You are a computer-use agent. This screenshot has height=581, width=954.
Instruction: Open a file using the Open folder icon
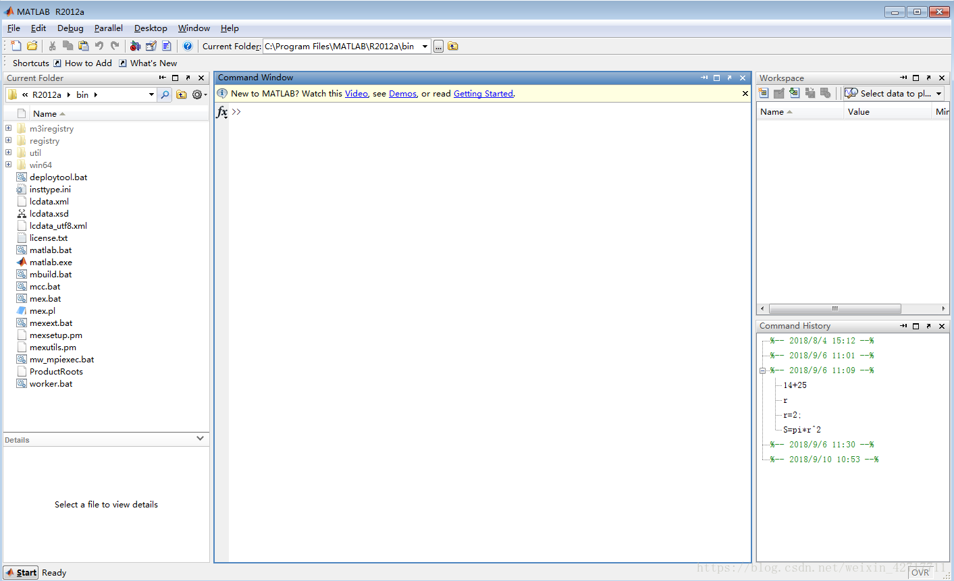click(32, 46)
